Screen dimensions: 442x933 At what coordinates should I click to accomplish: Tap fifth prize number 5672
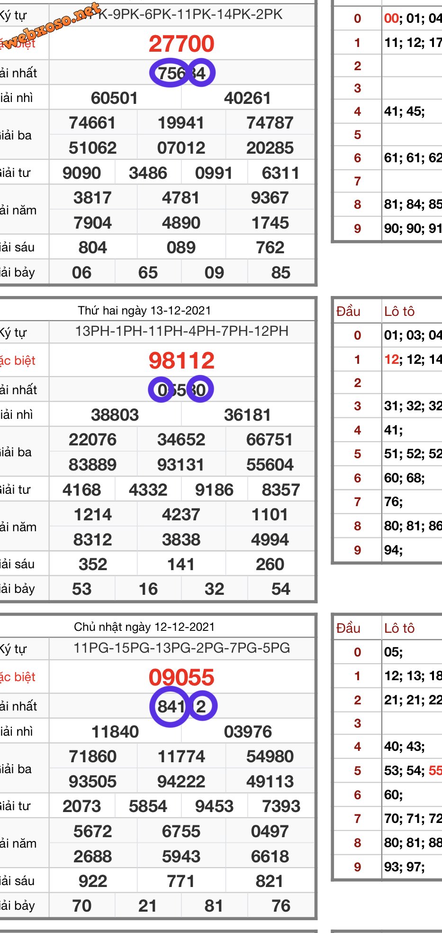pos(92,831)
